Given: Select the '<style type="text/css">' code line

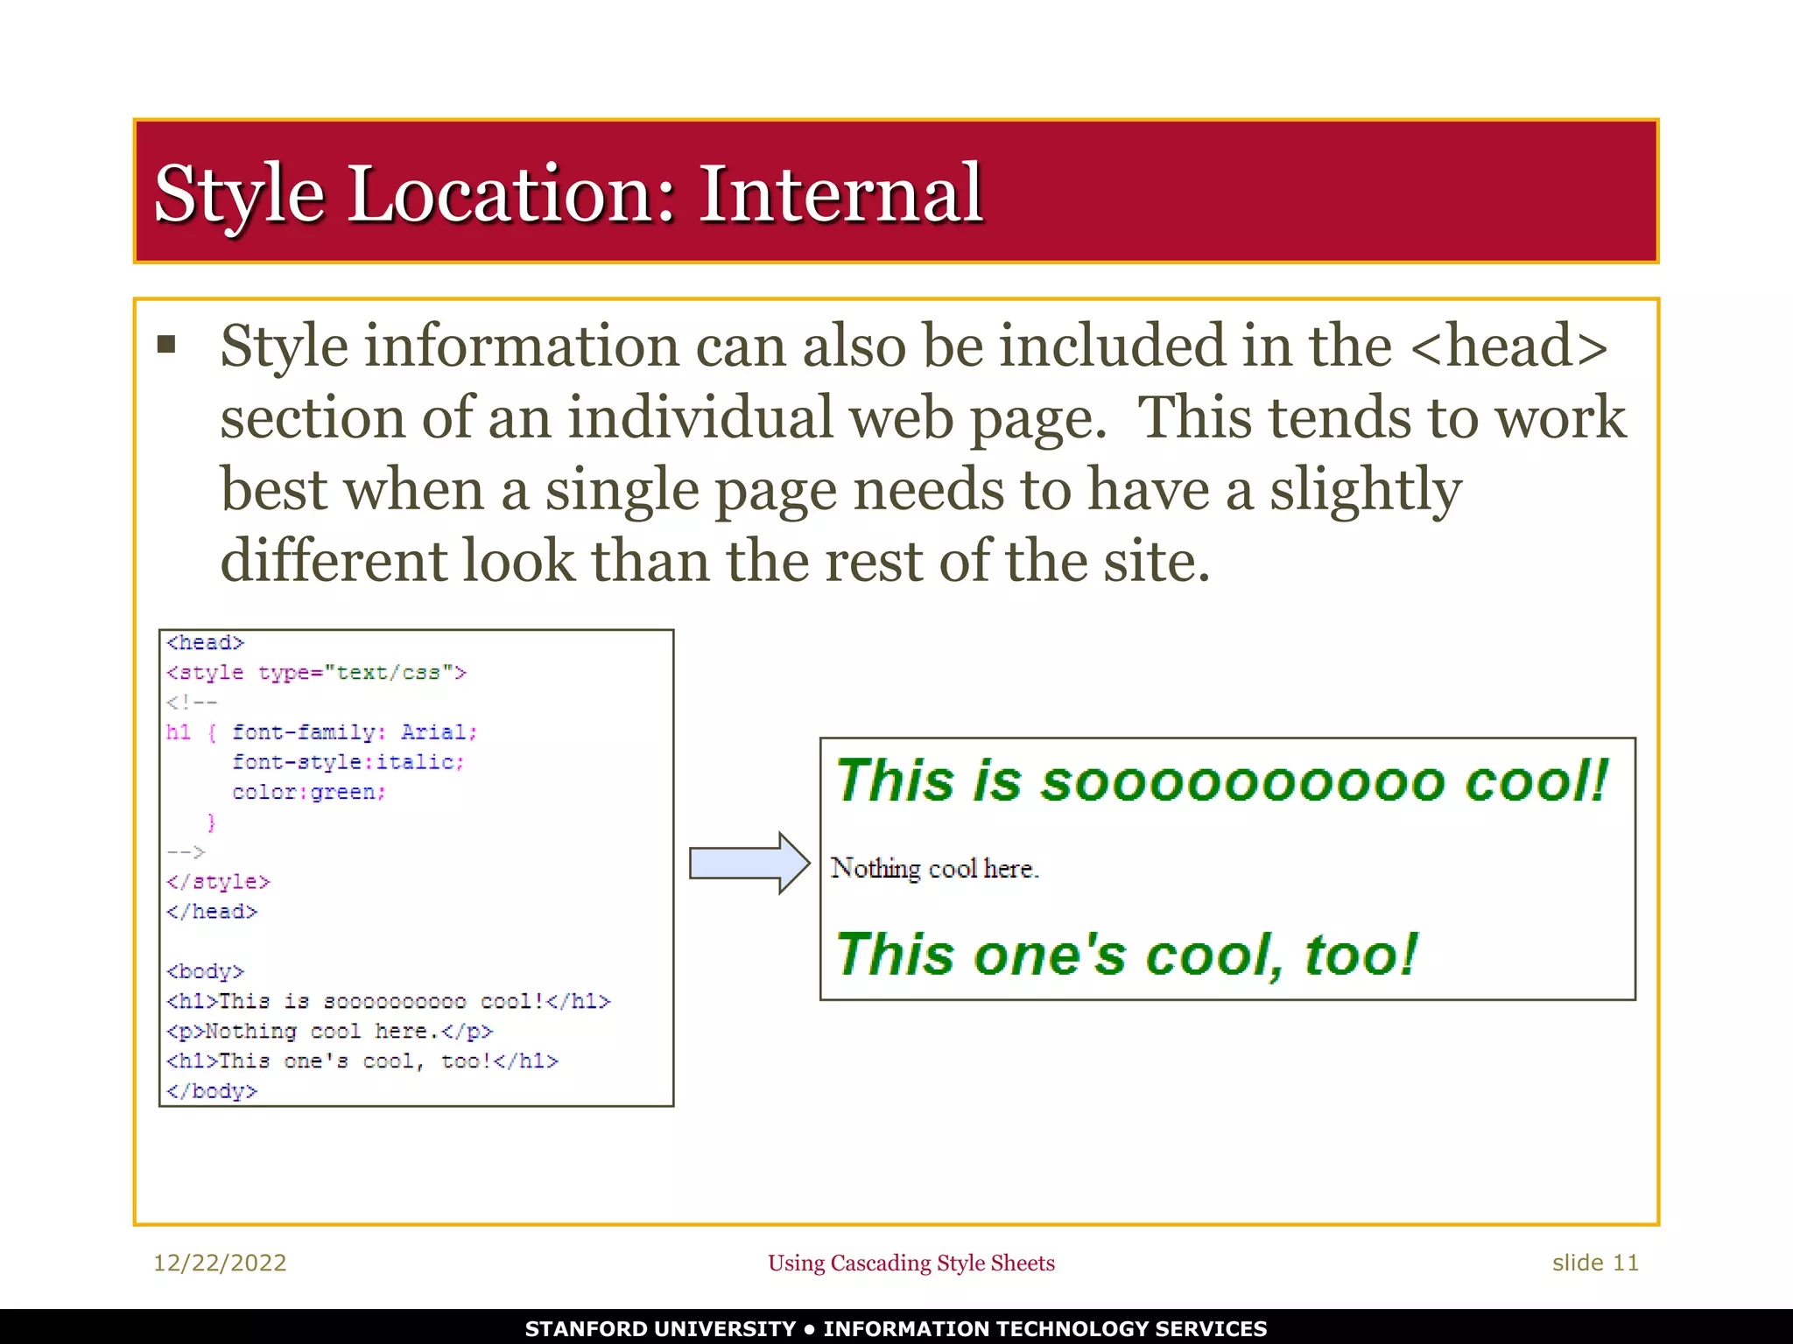Looking at the screenshot, I should pyautogui.click(x=317, y=673).
